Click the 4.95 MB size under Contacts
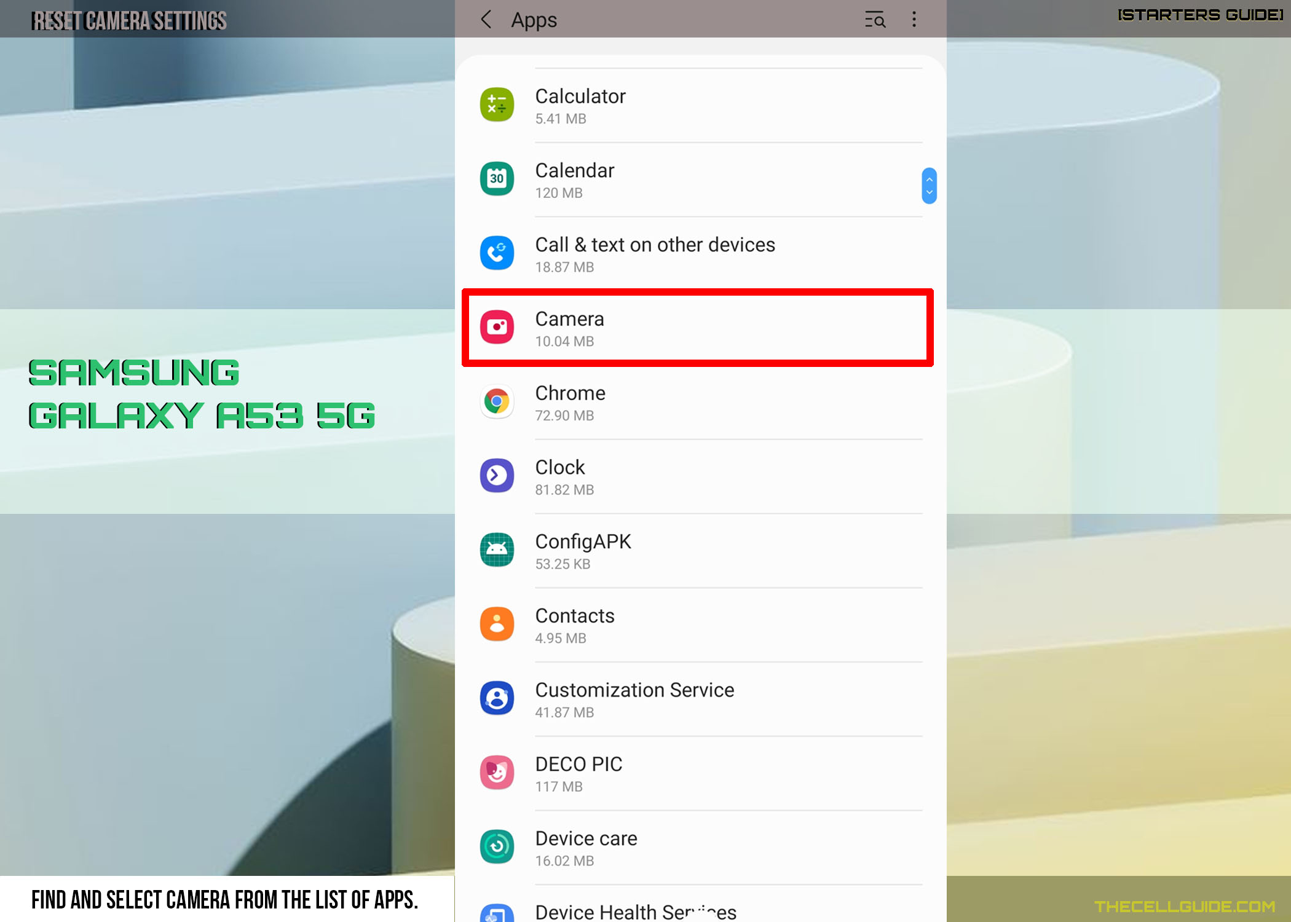1291x922 pixels. pyautogui.click(x=561, y=638)
